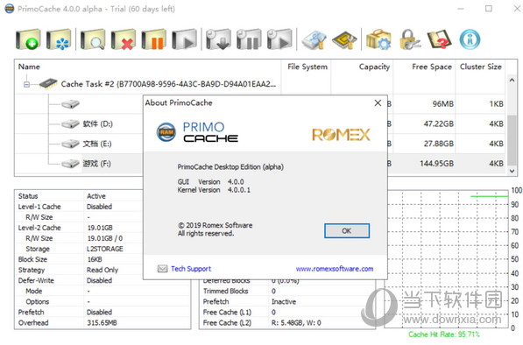Click the gray resume cache task icon
523x345 pixels.
(x=185, y=39)
